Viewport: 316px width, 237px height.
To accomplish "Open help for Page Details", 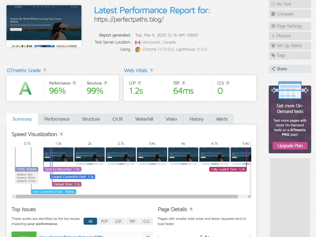I will pos(191,209).
